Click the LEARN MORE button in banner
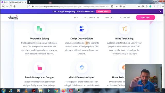Viewport: 165px width, 93px height. (103, 11)
